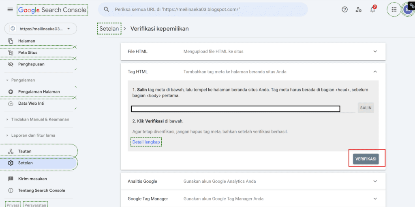Image resolution: width=415 pixels, height=207 pixels.
Task: Open the Detail lengkap link
Action: pyautogui.click(x=146, y=142)
